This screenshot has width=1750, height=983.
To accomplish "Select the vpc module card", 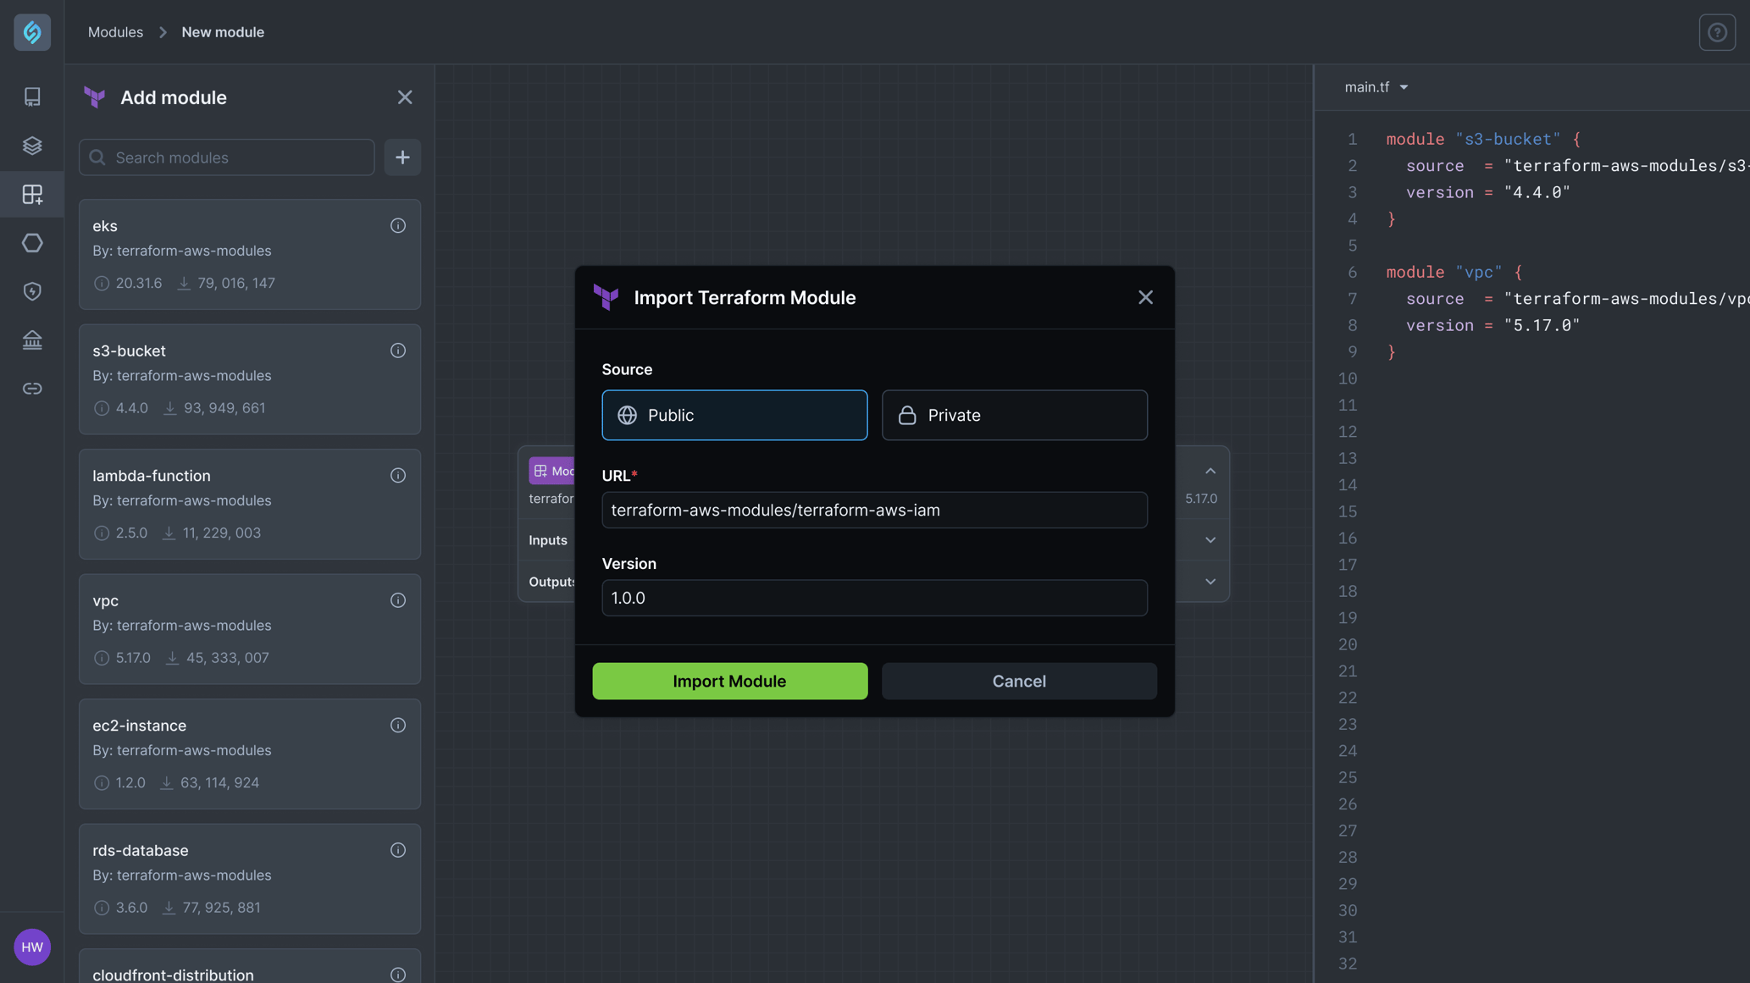I will pyautogui.click(x=250, y=629).
